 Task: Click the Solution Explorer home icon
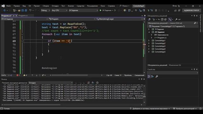[149, 20]
